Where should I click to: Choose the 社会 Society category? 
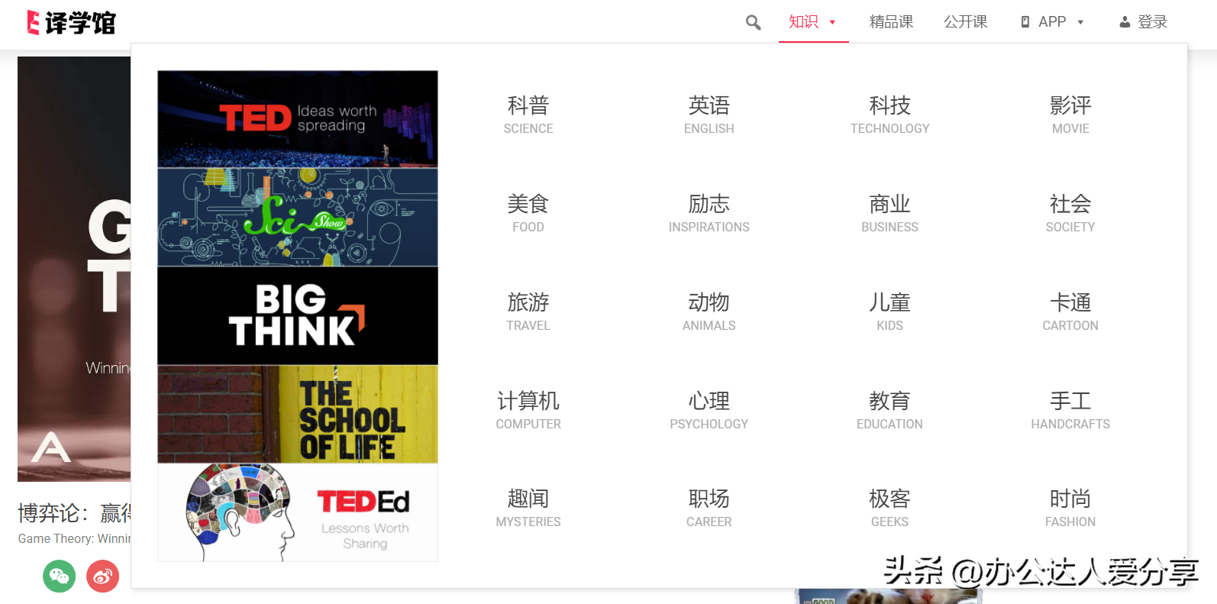(1070, 213)
